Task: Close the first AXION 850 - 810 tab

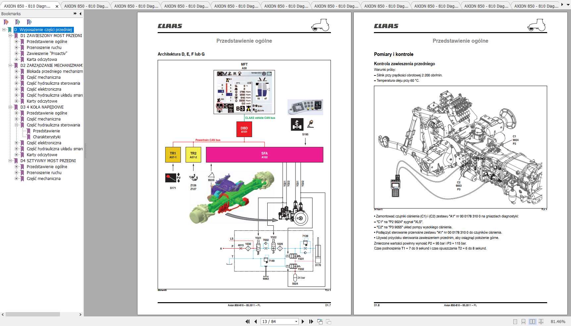Action: pos(57,6)
